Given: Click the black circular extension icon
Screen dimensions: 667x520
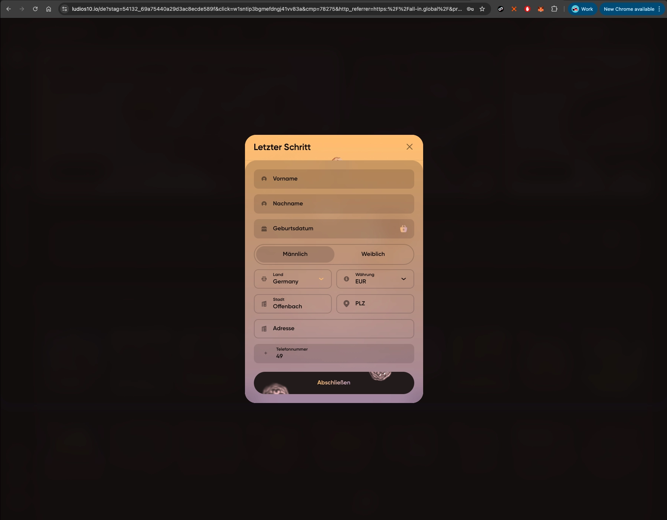Looking at the screenshot, I should 501,9.
